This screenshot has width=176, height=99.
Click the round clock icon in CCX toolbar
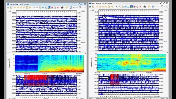(112, 7)
